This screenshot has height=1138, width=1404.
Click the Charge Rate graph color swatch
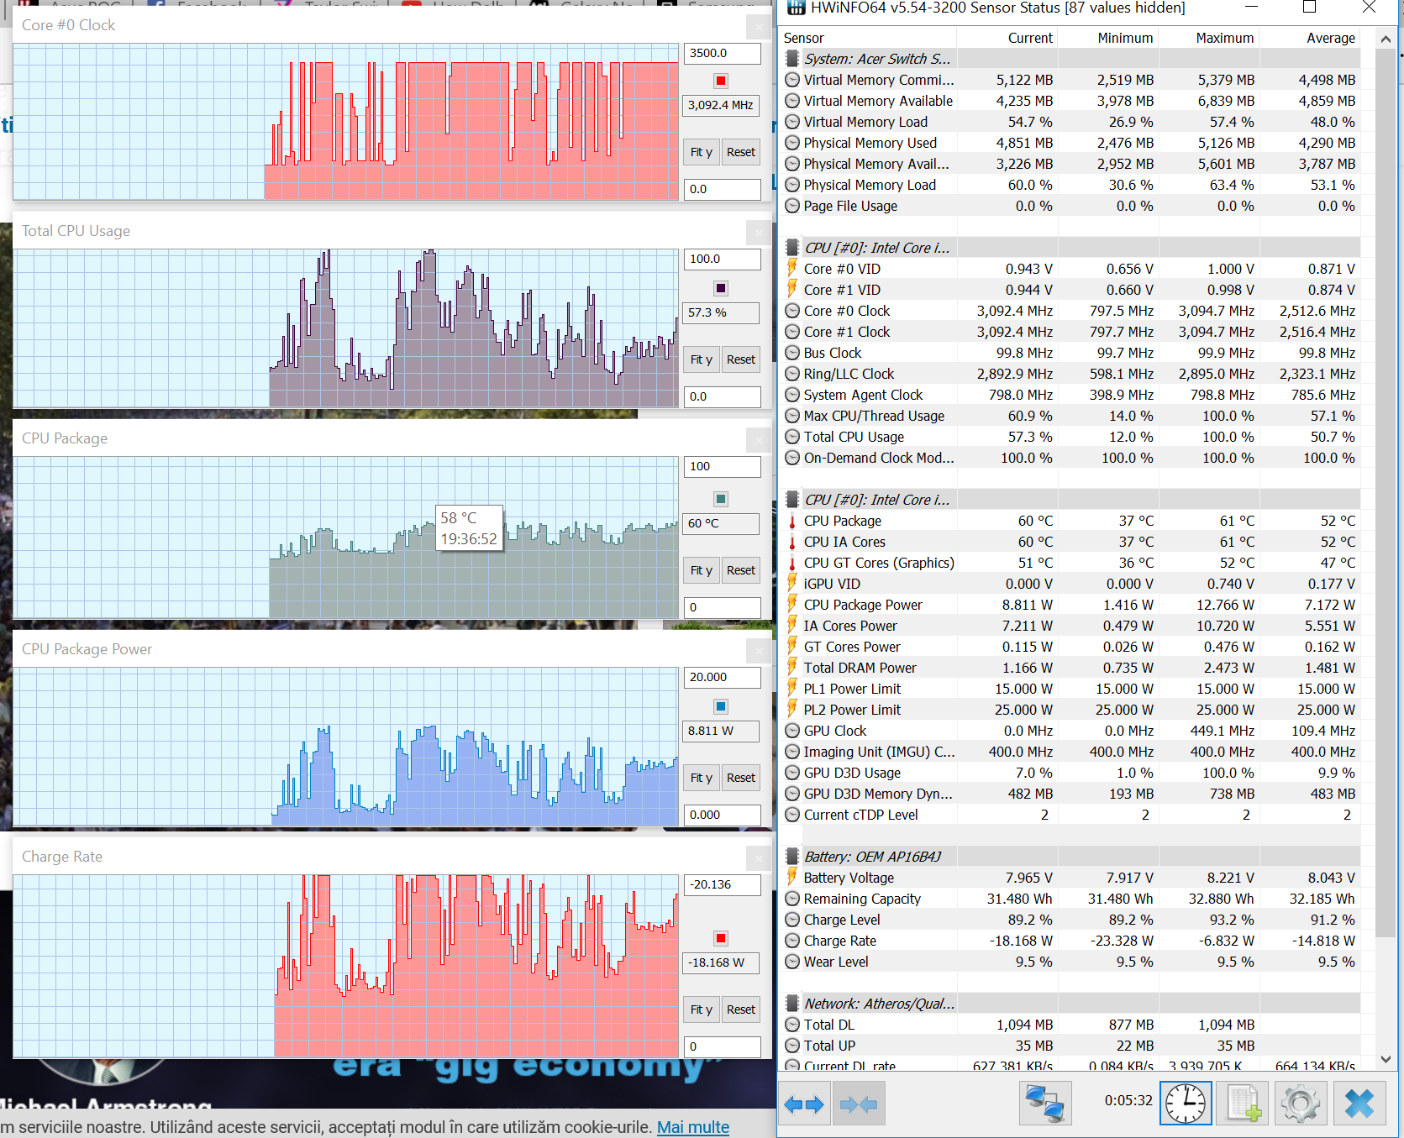[721, 938]
